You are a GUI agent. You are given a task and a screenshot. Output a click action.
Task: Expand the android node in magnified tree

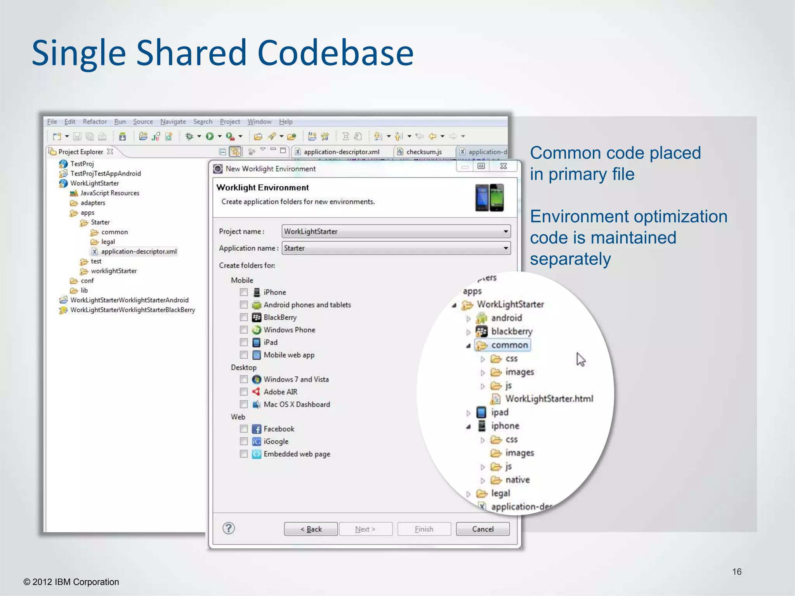(x=469, y=319)
